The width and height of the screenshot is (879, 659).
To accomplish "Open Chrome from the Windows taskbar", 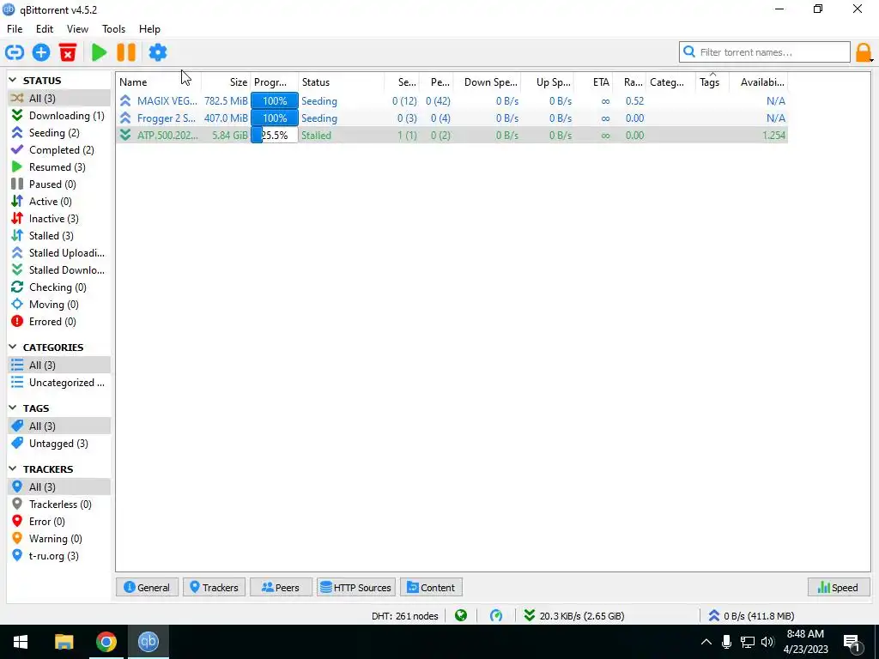I will [106, 642].
